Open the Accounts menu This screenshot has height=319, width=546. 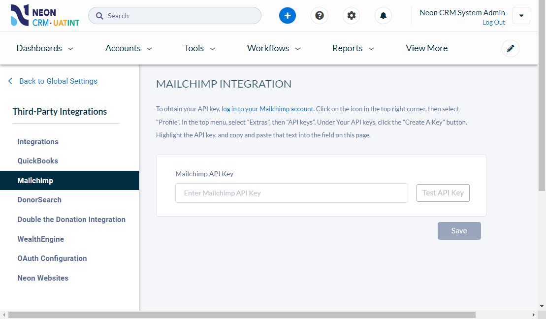[123, 48]
